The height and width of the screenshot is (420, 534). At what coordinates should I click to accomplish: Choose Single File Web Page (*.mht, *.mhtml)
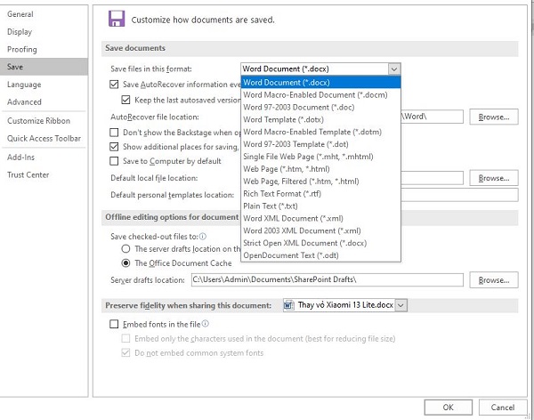[x=320, y=157]
